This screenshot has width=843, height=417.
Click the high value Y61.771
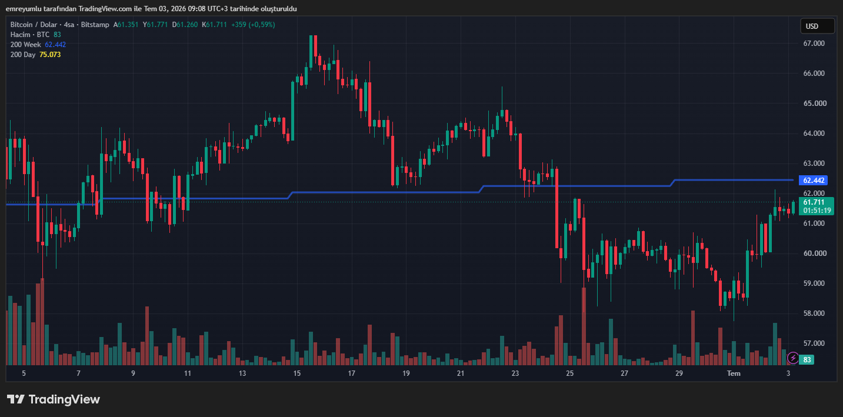click(x=155, y=25)
